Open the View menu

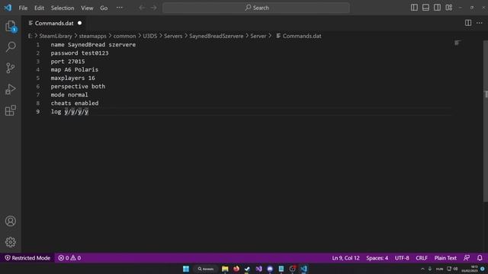[x=87, y=8]
